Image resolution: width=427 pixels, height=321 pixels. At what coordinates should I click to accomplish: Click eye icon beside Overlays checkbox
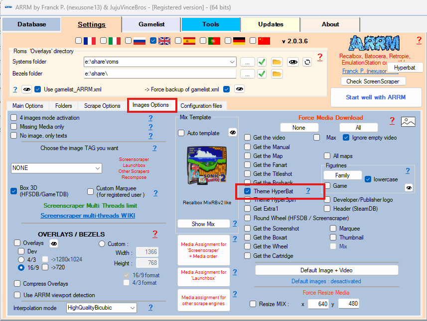click(x=54, y=243)
